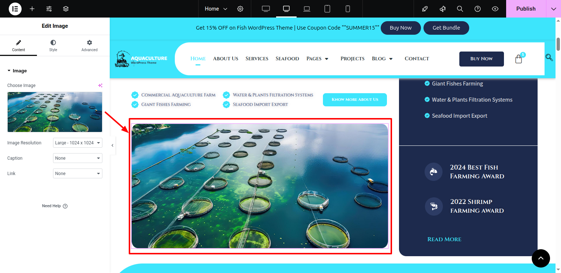Viewport: 561px width, 273px height.
Task: Click the Choose Image thumbnail preview
Action: coord(55,112)
